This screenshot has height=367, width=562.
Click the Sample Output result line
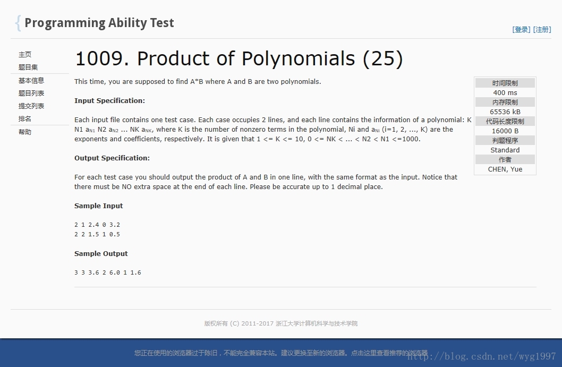point(108,272)
